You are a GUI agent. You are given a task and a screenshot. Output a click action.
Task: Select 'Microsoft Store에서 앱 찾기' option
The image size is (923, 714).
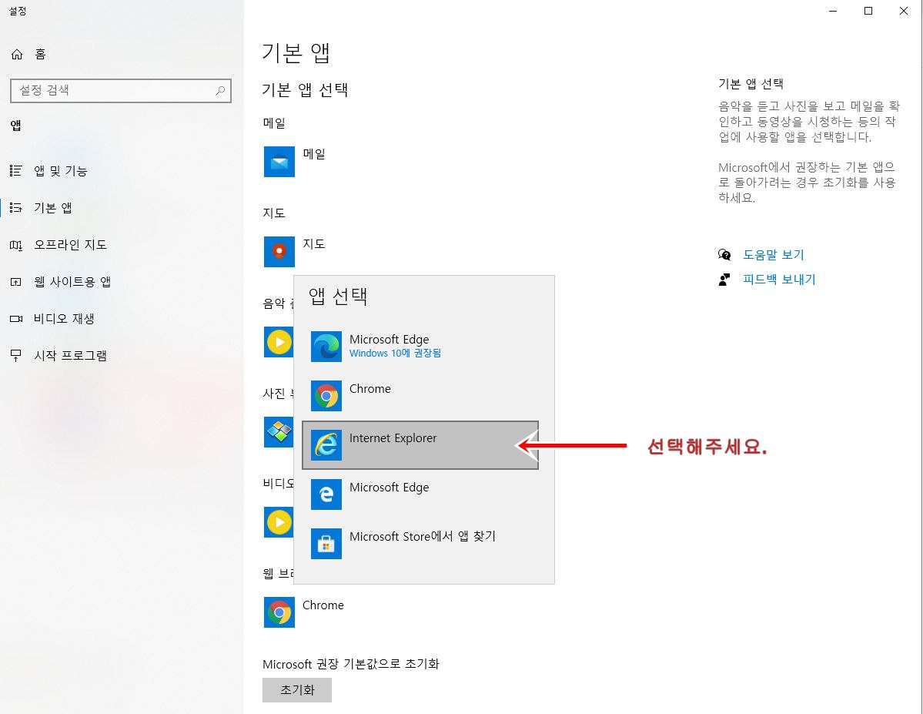[x=420, y=544]
